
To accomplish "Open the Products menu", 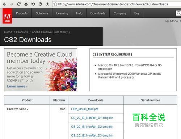I will [22, 13].
